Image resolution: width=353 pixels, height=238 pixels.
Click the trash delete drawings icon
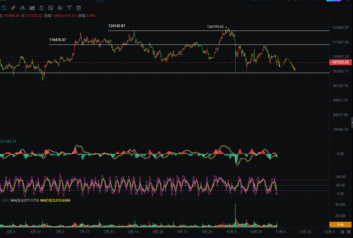pos(79,8)
